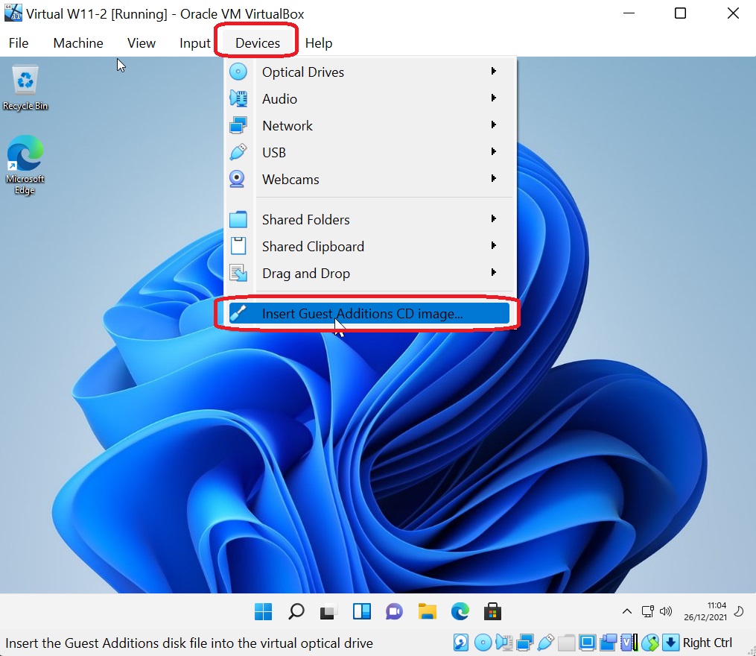Click audio indicator in status bar
Viewport: 756px width, 656px height.
[504, 643]
